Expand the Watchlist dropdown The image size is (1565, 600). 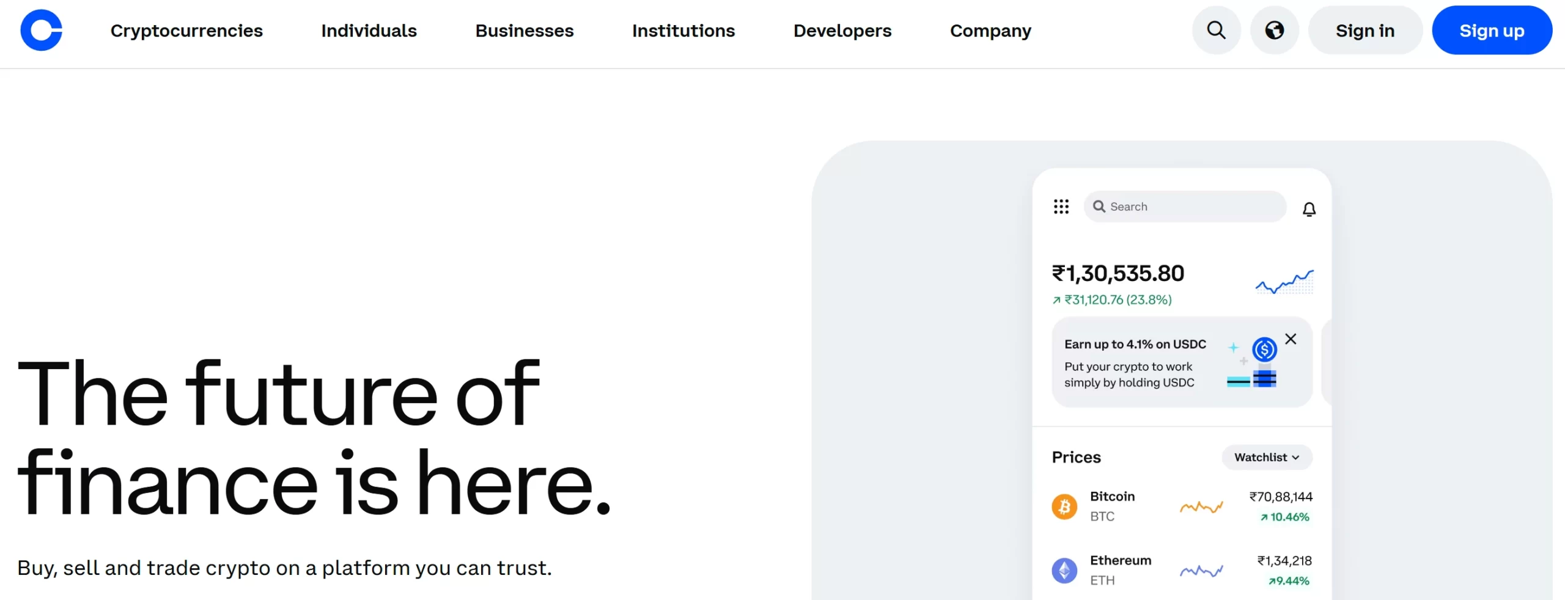[x=1267, y=458]
